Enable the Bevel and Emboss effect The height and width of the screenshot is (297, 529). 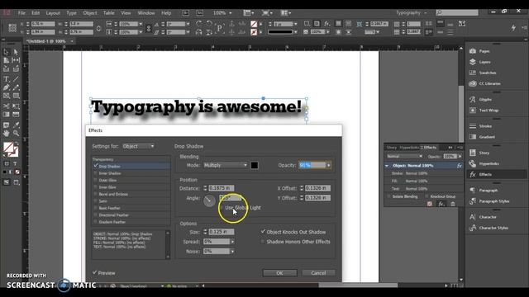pyautogui.click(x=96, y=194)
